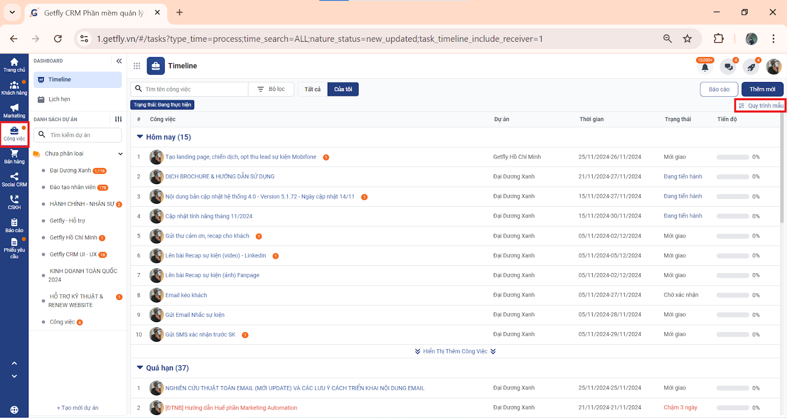This screenshot has height=418, width=787.
Task: Collapse the Quá hạn (37) section
Action: coord(140,368)
